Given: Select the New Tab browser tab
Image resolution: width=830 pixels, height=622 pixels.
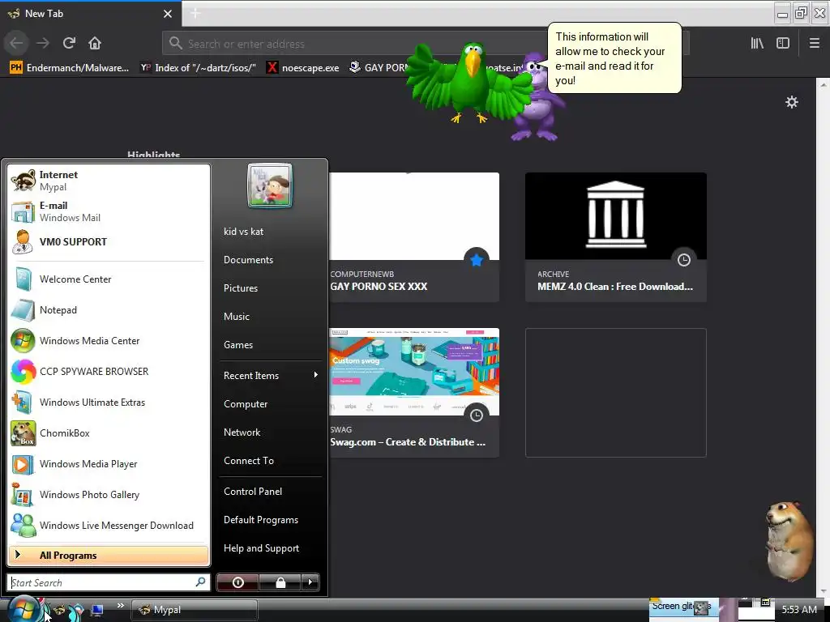Looking at the screenshot, I should click(91, 14).
